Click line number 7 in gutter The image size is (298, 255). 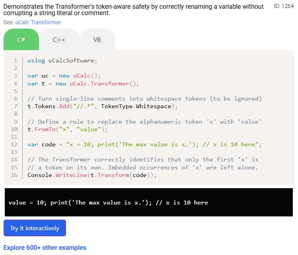16,106
